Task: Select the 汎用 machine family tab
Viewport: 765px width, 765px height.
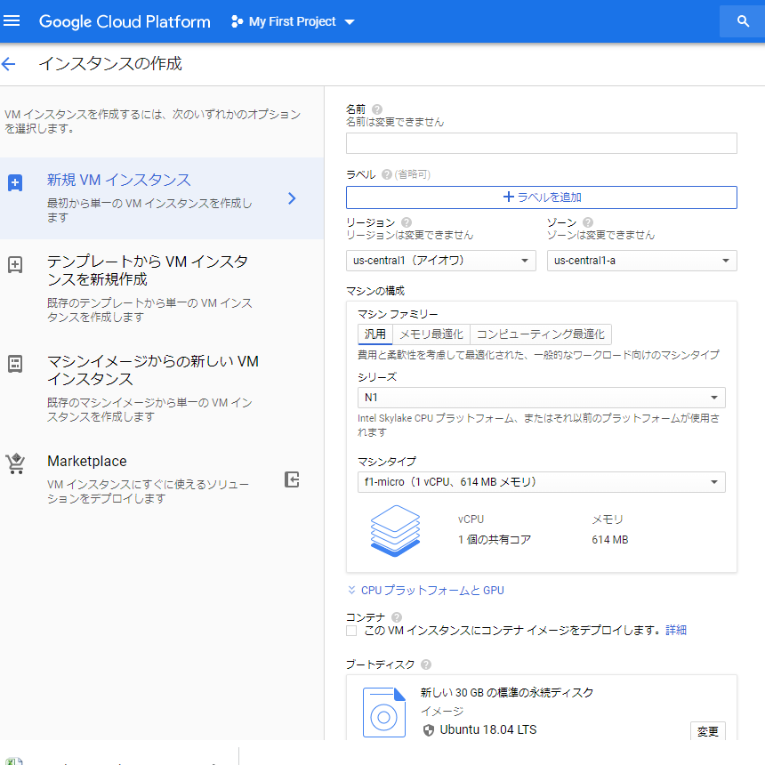Action: tap(375, 334)
